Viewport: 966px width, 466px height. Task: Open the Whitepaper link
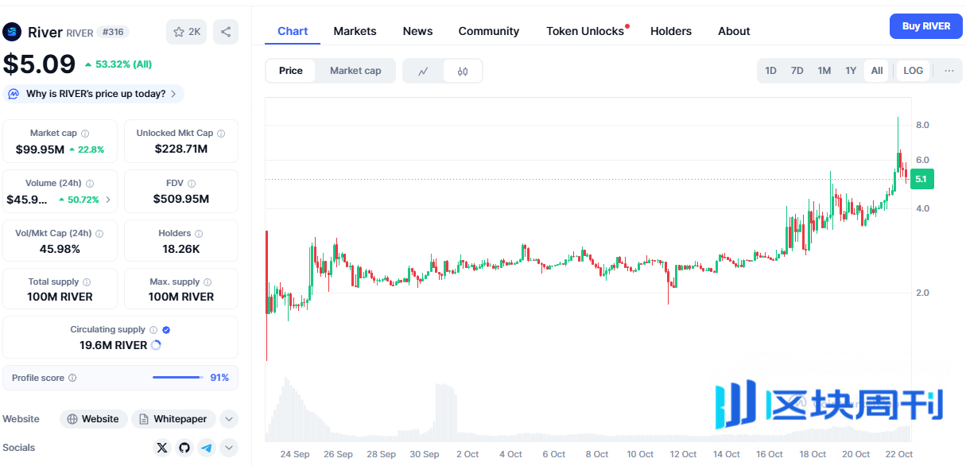[x=173, y=419]
